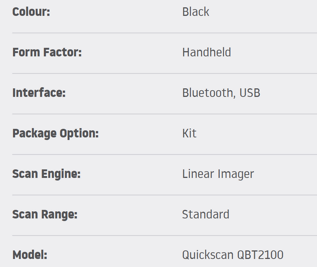Click the word USB in Interface row
The height and width of the screenshot is (267, 317).
(250, 93)
